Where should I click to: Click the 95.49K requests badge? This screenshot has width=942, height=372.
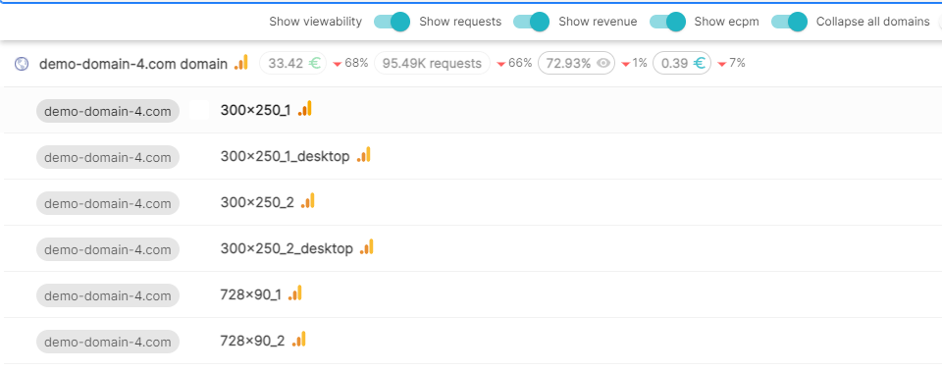click(432, 63)
